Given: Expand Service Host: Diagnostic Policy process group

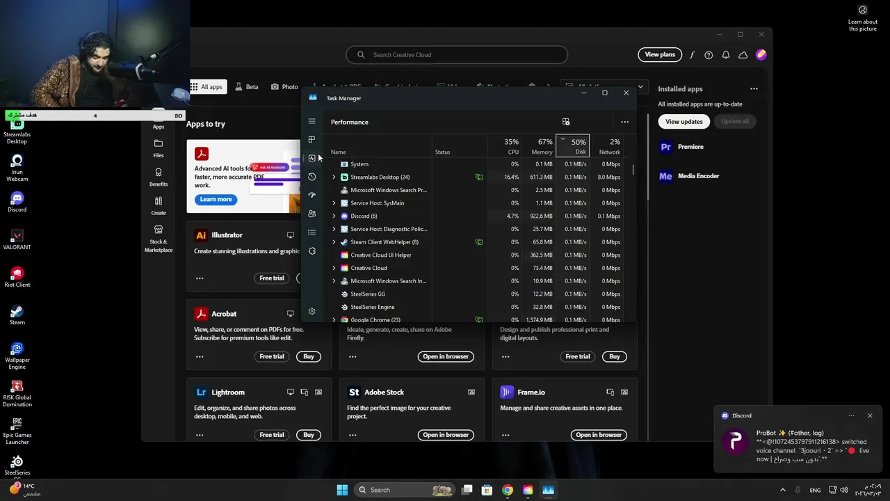Looking at the screenshot, I should coord(334,229).
